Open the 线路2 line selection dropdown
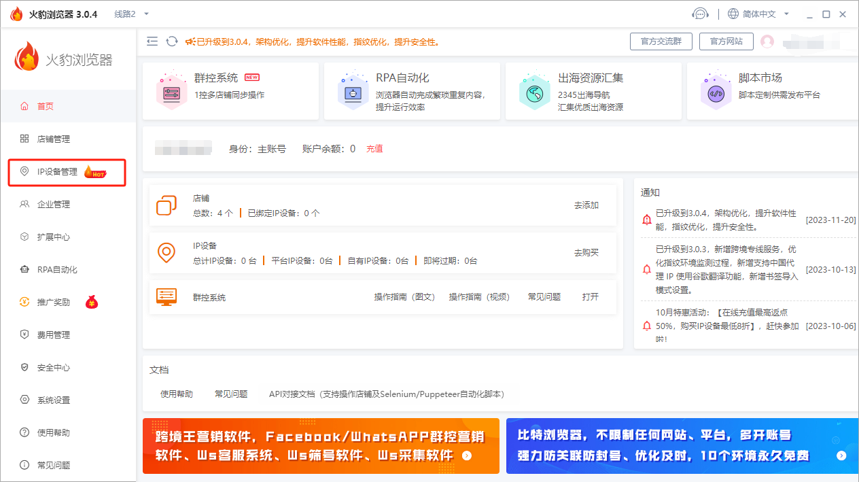 pos(130,13)
